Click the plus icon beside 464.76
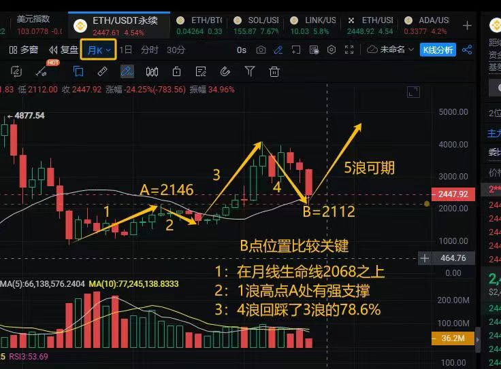Viewport: 501px width, 369px height. click(x=425, y=258)
